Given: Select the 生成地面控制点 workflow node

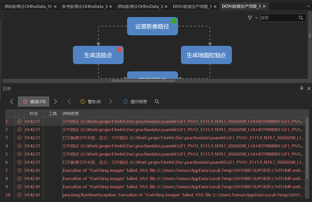Looking at the screenshot, I should pyautogui.click(x=206, y=55).
